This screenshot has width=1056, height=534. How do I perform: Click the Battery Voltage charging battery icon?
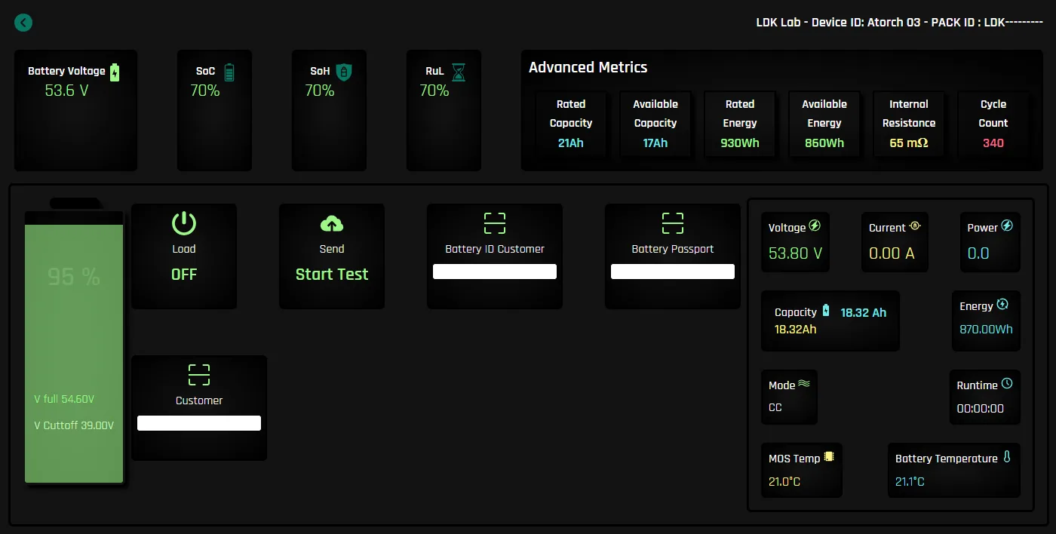(115, 72)
